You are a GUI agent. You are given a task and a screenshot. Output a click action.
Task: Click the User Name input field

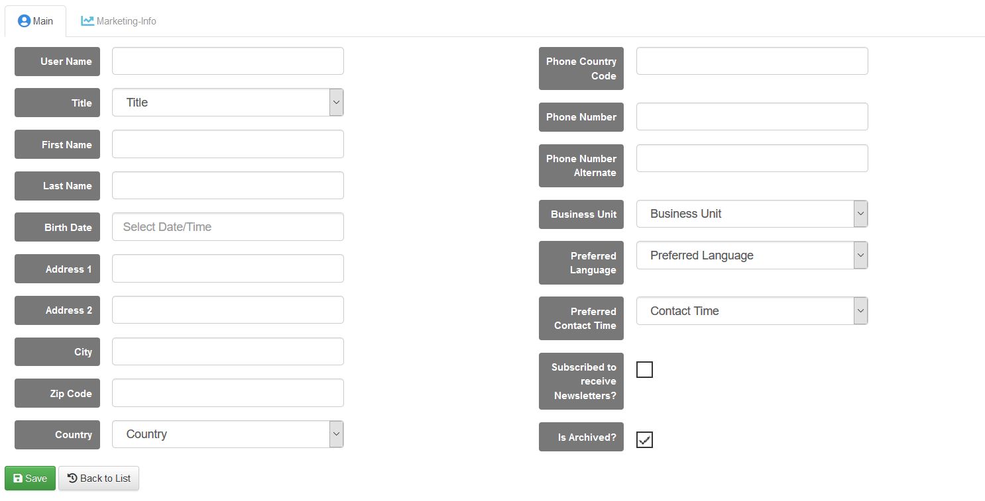tap(227, 61)
